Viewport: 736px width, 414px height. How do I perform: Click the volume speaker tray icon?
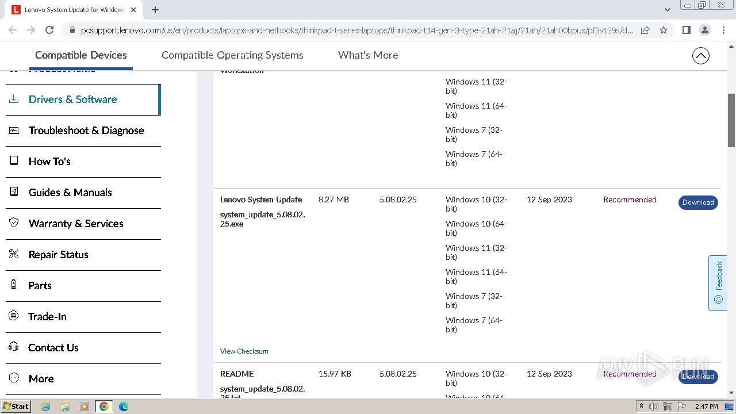(x=654, y=407)
